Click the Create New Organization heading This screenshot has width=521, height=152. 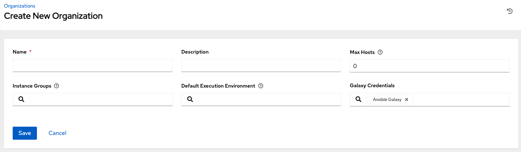click(x=53, y=16)
